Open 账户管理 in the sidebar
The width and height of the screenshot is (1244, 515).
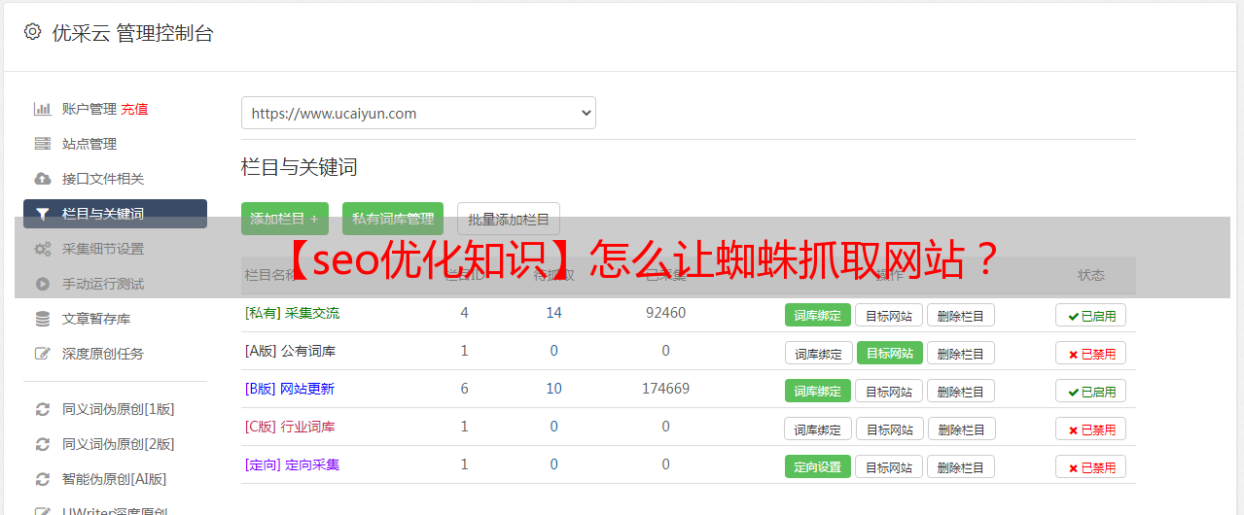[89, 109]
